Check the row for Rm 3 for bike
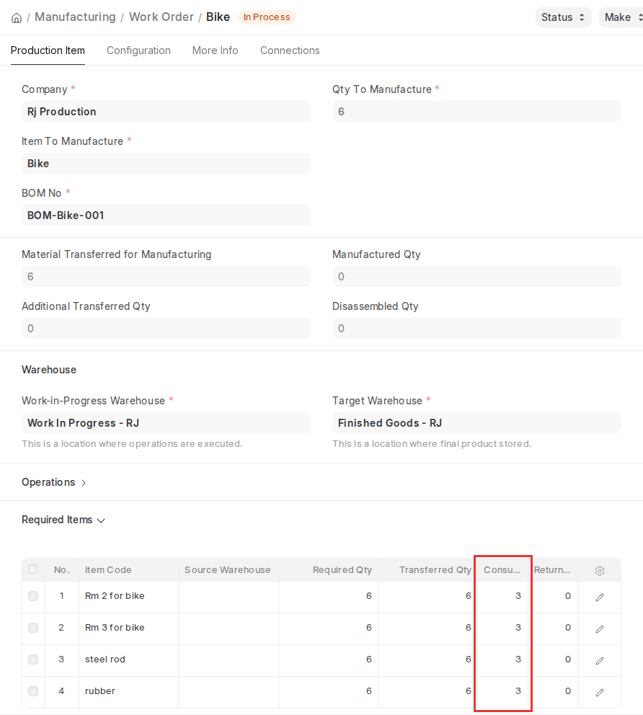 point(33,628)
